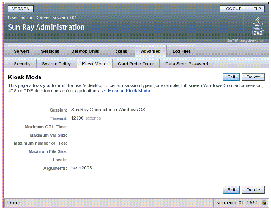Image resolution: width=271 pixels, height=210 pixels.
Task: Click the bottom Edit button
Action: click(232, 190)
